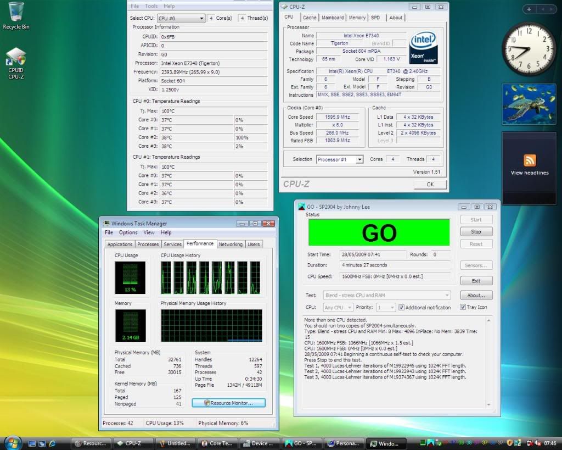Switch to the Resource Monitor taskbar button
The height and width of the screenshot is (450, 562).
[x=91, y=443]
